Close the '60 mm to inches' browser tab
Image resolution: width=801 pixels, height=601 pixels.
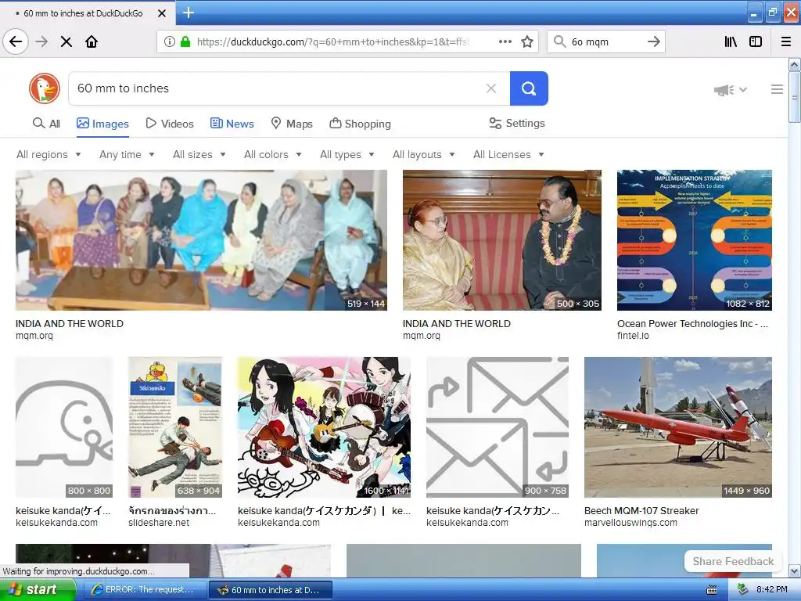[x=162, y=13]
